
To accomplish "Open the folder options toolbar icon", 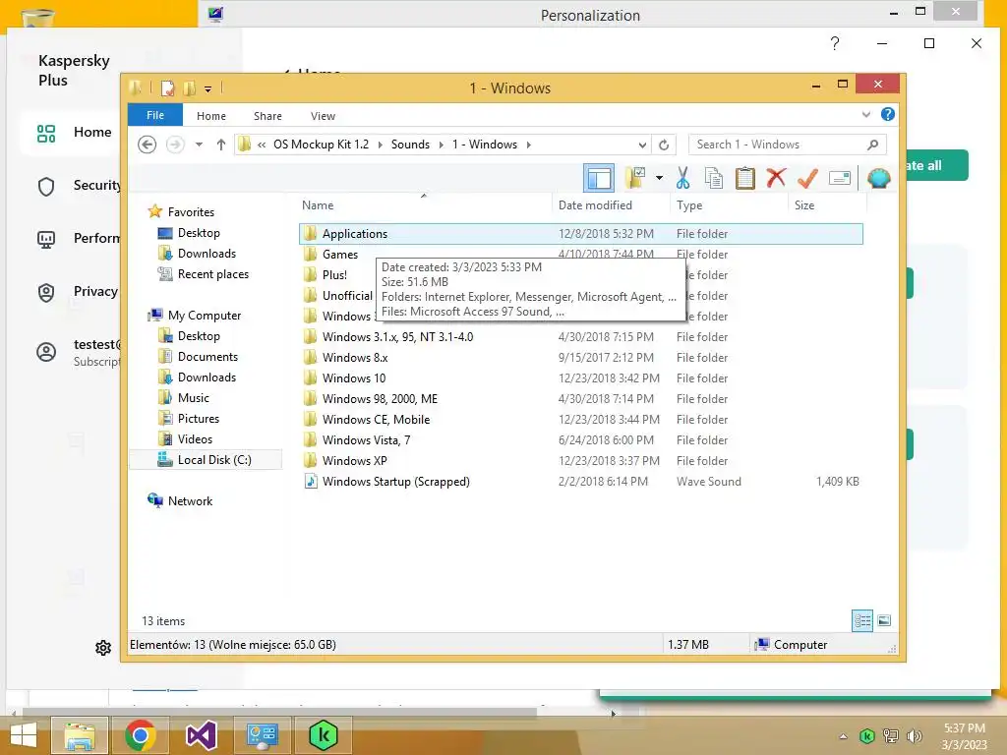I will (635, 178).
